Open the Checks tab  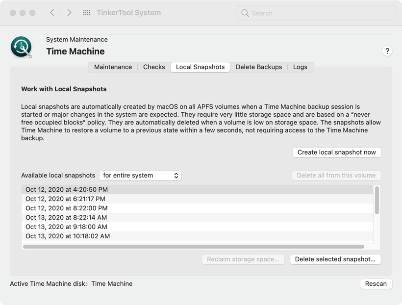pos(154,67)
